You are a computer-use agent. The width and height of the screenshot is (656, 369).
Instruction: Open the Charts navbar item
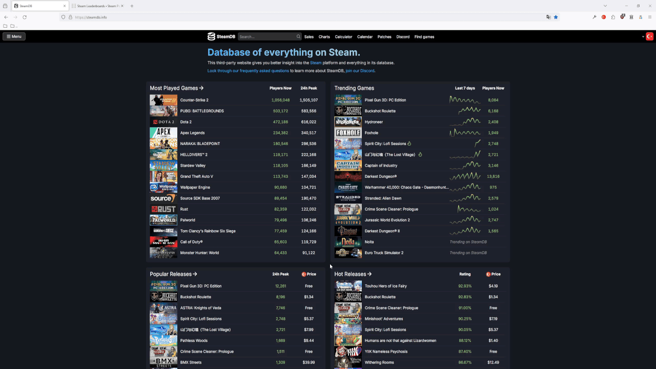pyautogui.click(x=324, y=37)
